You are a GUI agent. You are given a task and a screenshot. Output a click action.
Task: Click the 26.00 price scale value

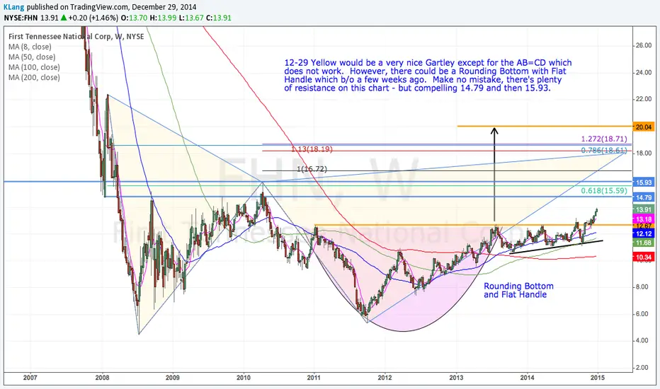point(644,45)
